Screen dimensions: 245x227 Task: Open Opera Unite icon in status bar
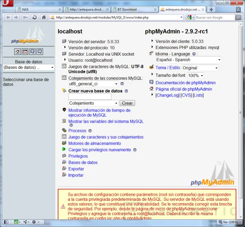(x=26, y=222)
